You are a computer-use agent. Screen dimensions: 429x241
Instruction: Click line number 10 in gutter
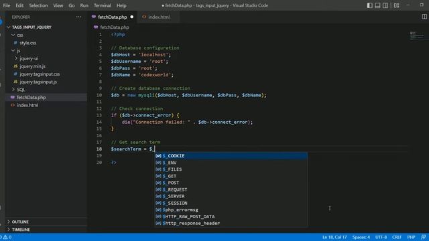(99, 95)
